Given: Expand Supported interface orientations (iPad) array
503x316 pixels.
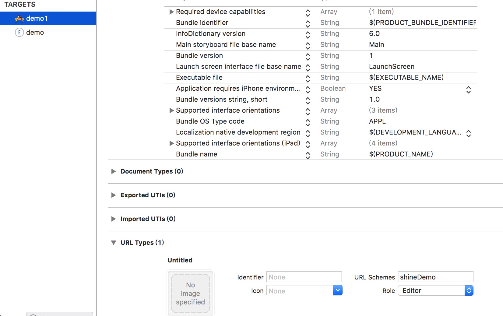Looking at the screenshot, I should click(172, 143).
